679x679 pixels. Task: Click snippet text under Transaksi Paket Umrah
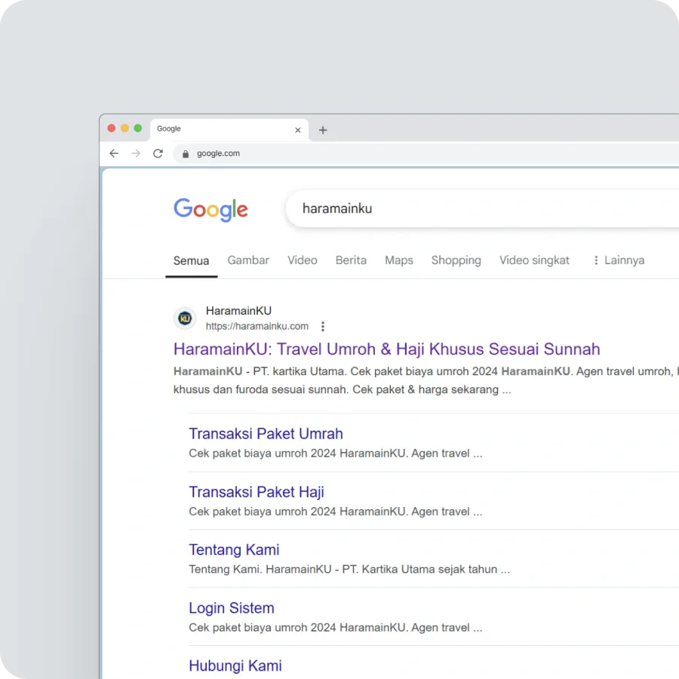tap(335, 453)
